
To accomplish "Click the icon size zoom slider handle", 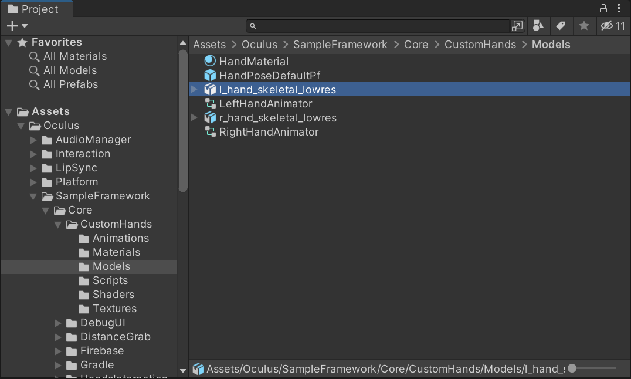I will pyautogui.click(x=572, y=368).
